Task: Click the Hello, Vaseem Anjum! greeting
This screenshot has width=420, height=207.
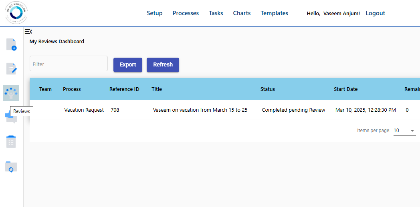Action: click(x=333, y=13)
